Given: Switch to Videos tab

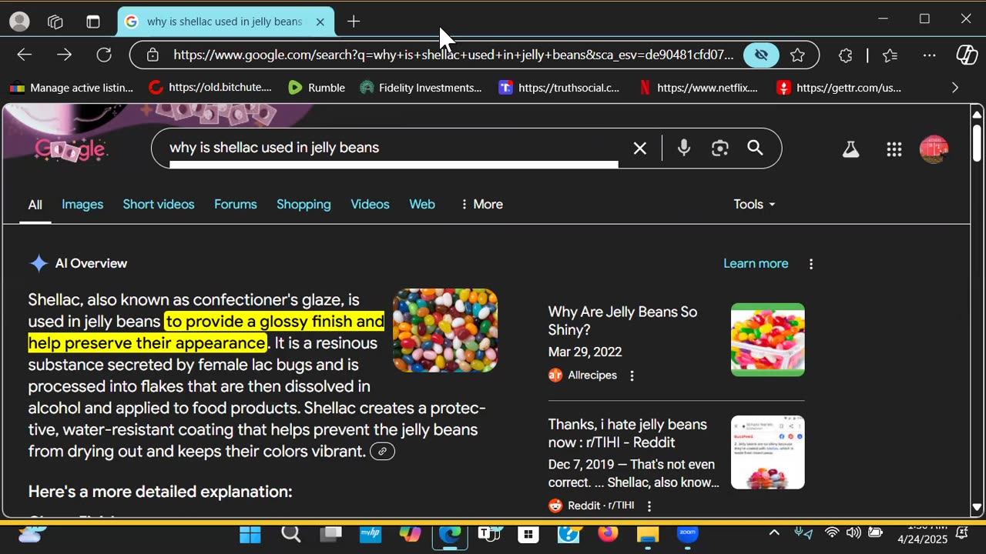Looking at the screenshot, I should (370, 204).
